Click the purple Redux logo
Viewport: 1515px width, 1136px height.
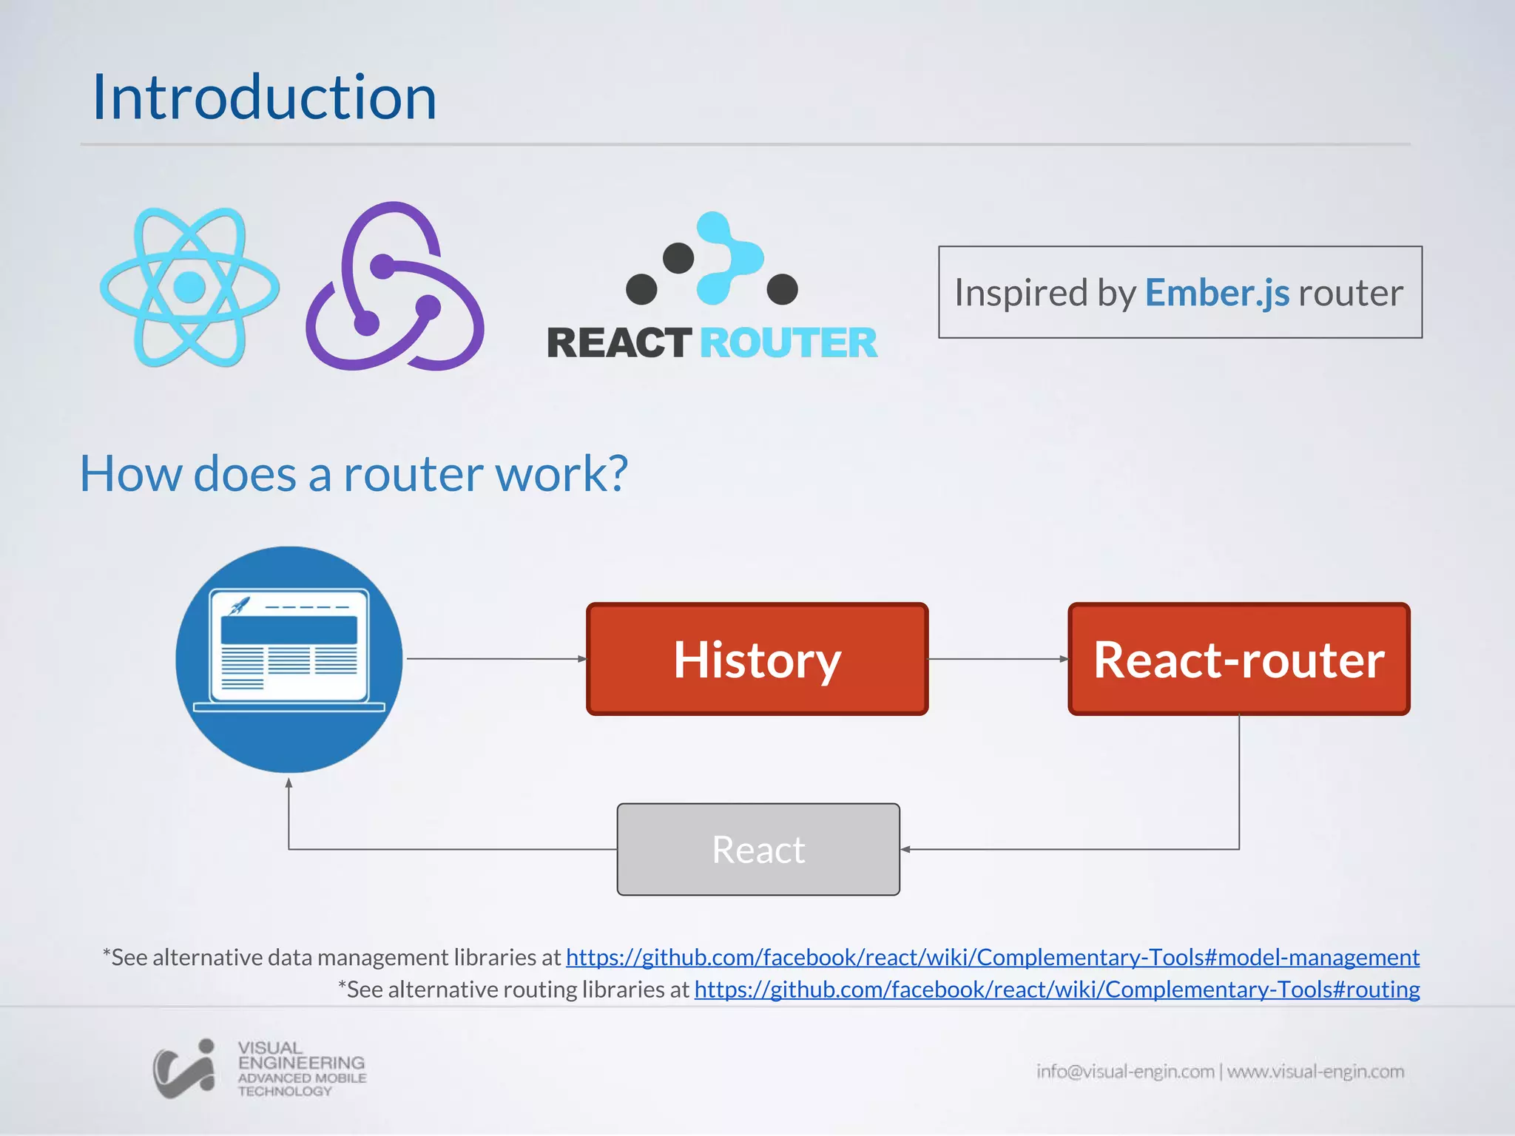click(395, 287)
